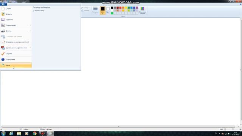This screenshot has width=242, height=136.
Task: Expand the Print submenu arrow
Action: (30, 31)
